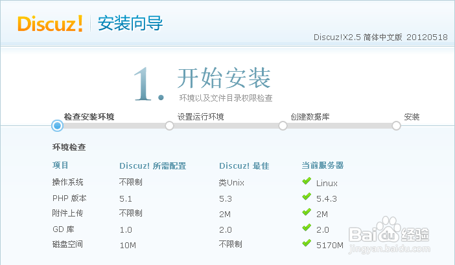This screenshot has width=455, height=265.
Task: Click the GD 库 row label
Action: point(64,229)
